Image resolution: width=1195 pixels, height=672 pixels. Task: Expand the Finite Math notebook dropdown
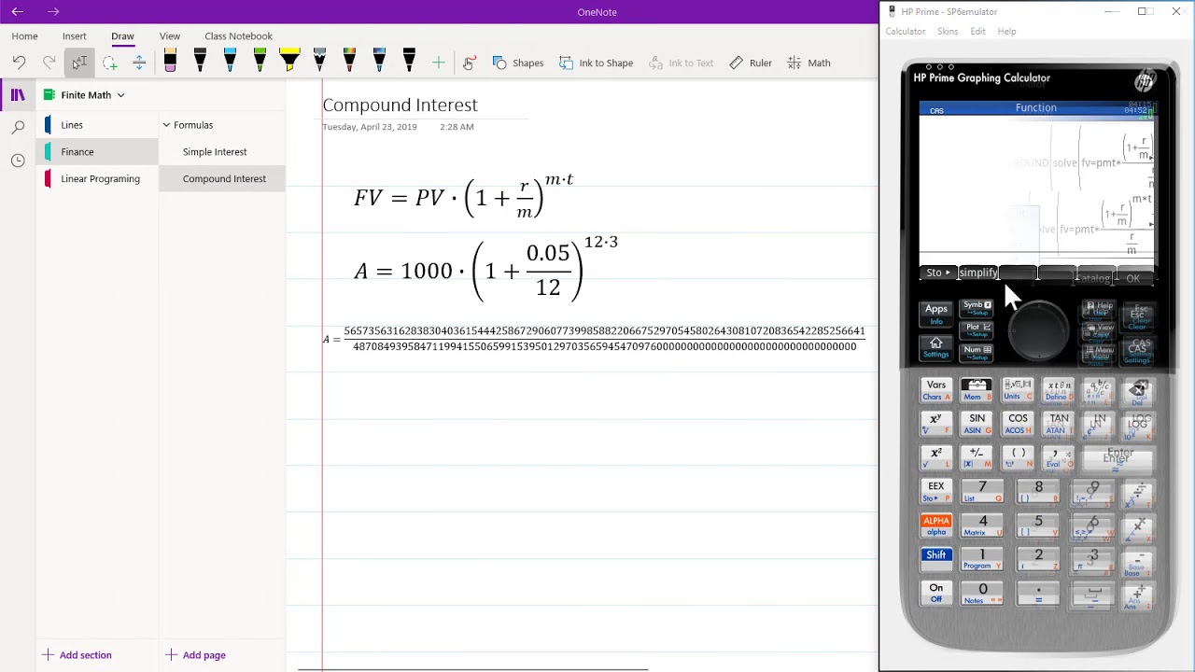point(120,95)
